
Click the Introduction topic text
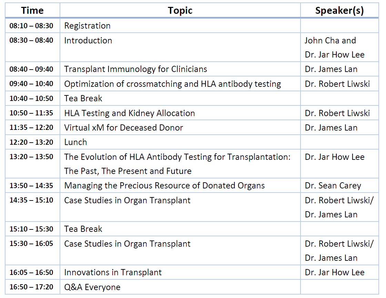pyautogui.click(x=88, y=40)
